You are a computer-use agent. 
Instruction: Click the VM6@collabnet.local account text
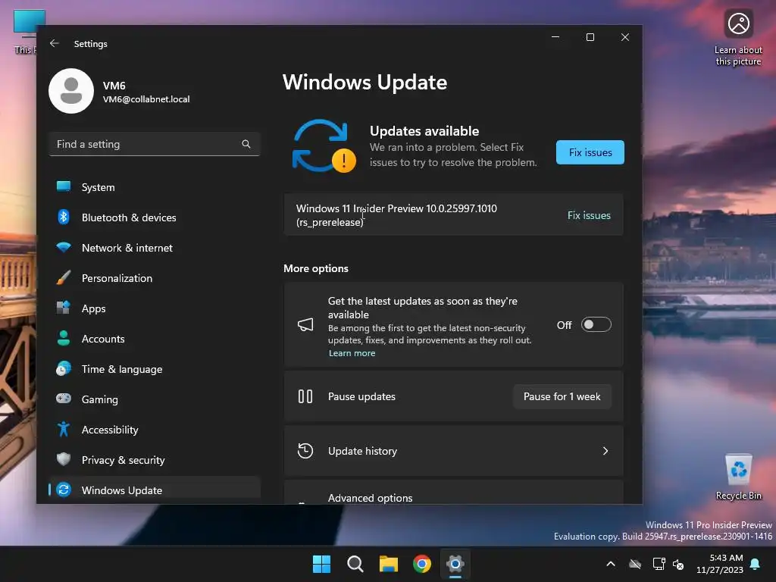pyautogui.click(x=146, y=99)
